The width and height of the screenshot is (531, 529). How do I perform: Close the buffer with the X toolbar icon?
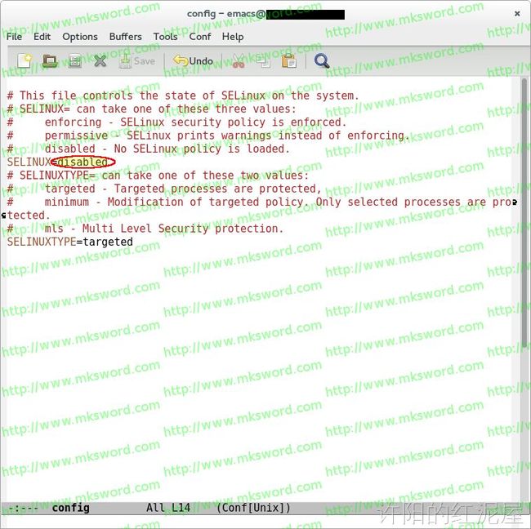(x=100, y=61)
